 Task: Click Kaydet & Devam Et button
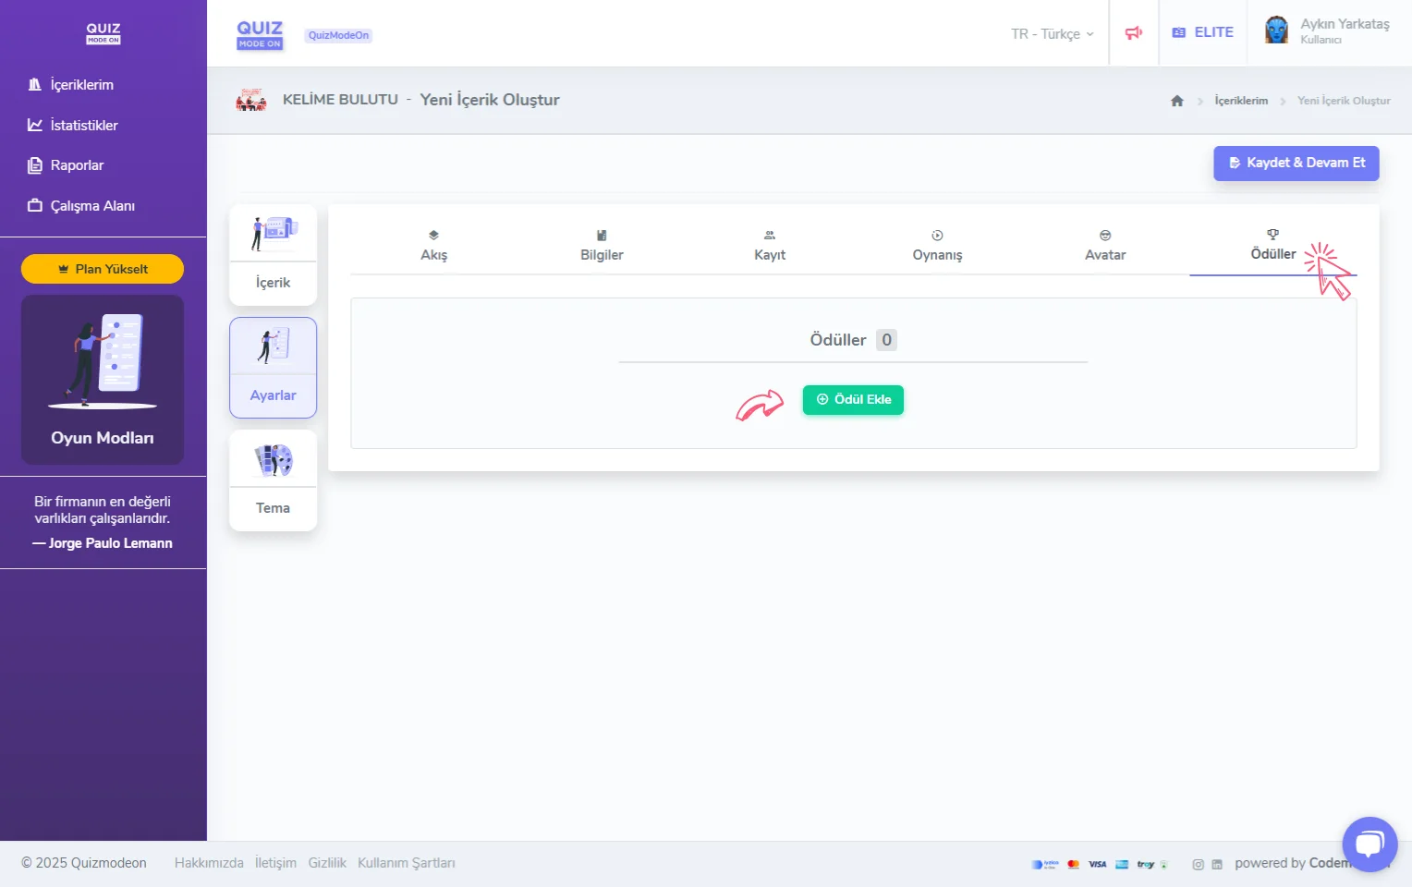point(1296,163)
